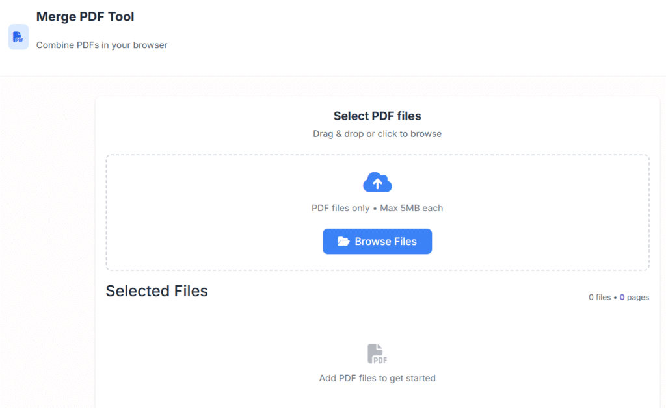Click the 0 files label

pos(599,297)
